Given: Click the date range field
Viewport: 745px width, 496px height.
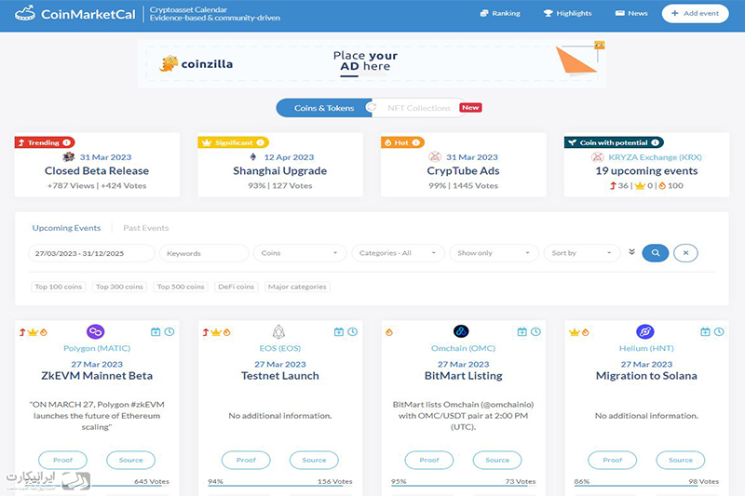Looking at the screenshot, I should click(x=91, y=253).
